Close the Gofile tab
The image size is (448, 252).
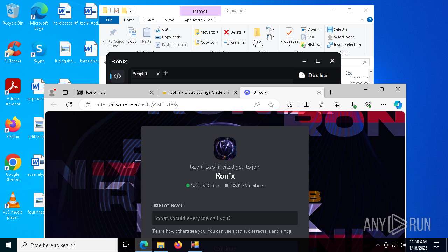(235, 92)
